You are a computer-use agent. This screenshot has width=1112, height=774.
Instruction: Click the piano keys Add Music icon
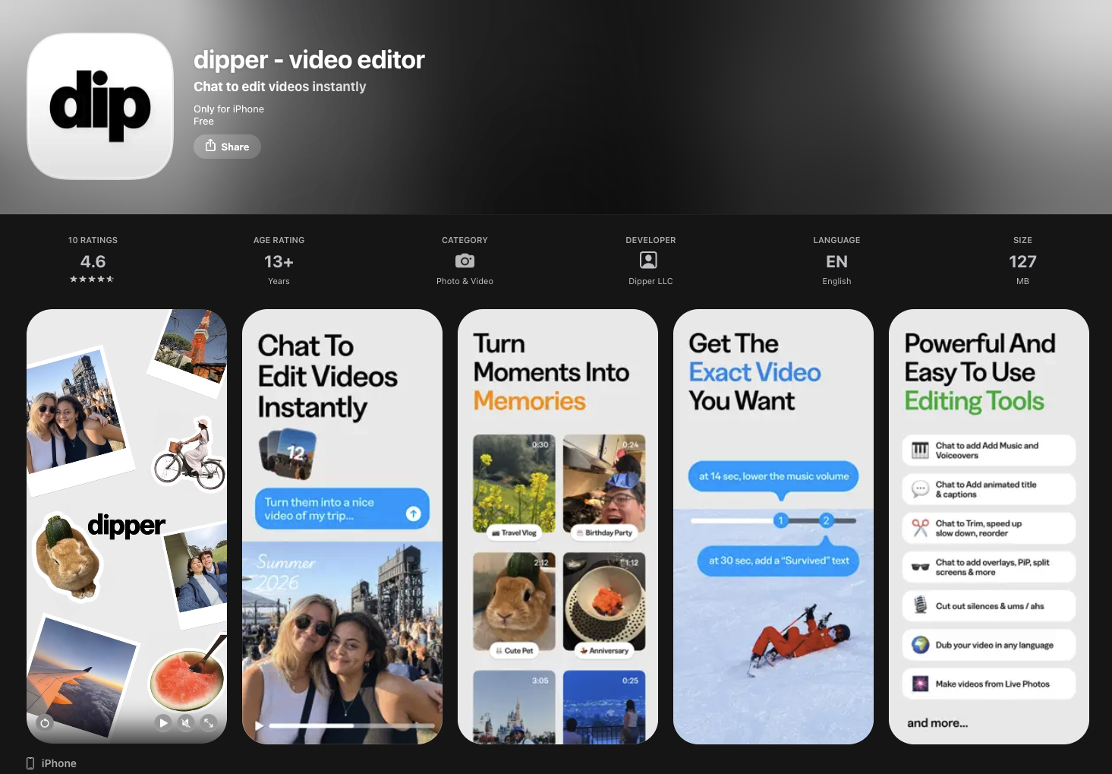[920, 450]
